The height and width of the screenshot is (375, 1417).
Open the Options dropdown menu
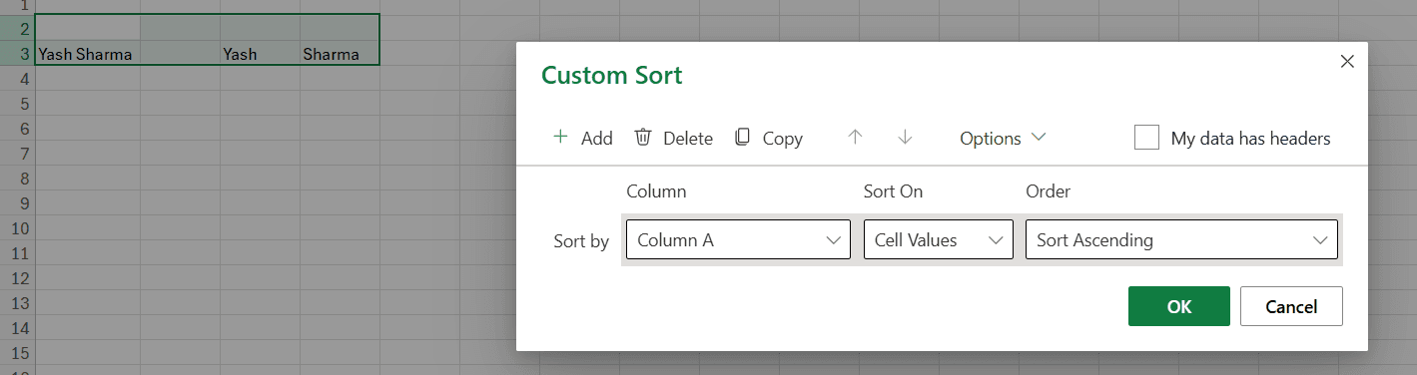click(1003, 138)
